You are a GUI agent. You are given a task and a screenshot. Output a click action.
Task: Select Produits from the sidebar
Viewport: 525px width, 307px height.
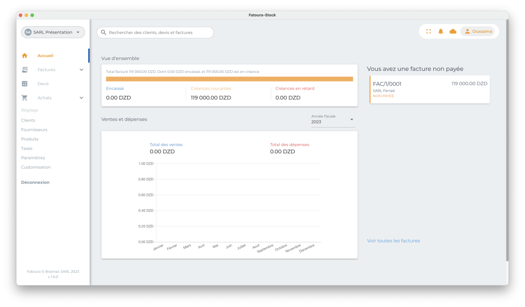click(x=30, y=139)
